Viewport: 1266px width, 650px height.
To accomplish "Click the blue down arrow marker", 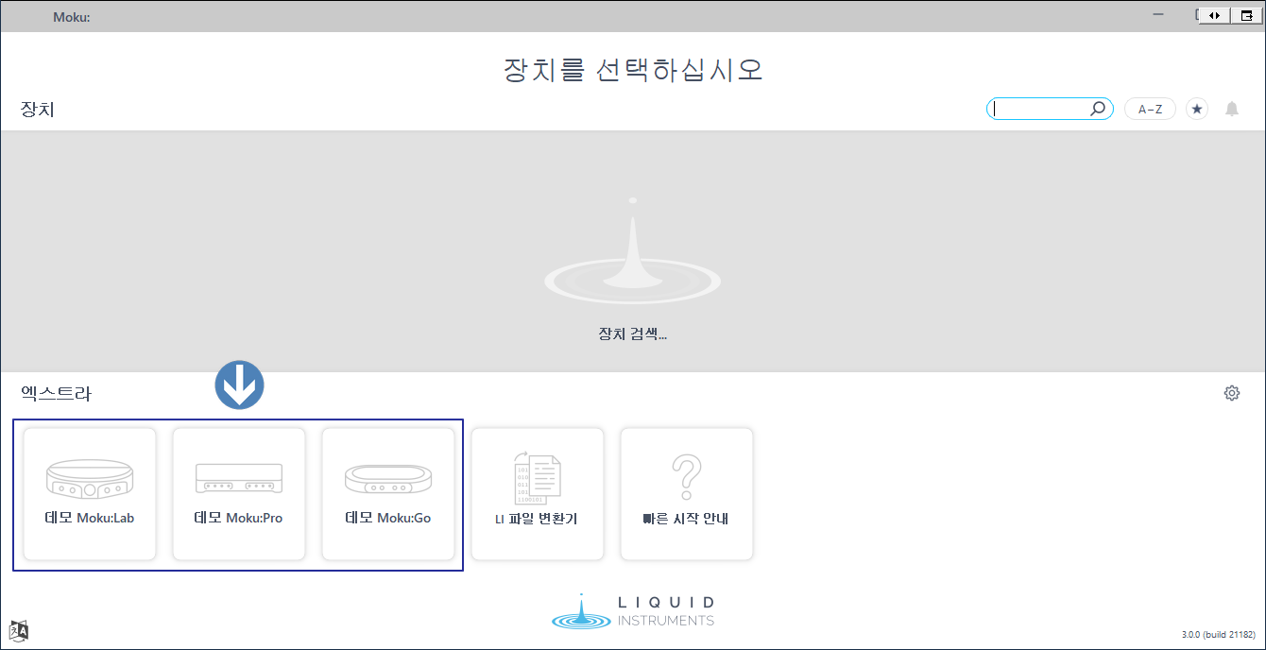I will click(x=239, y=385).
